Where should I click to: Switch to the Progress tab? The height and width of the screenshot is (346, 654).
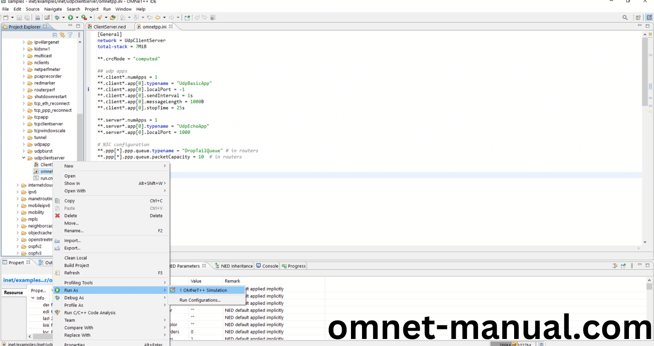pos(294,266)
